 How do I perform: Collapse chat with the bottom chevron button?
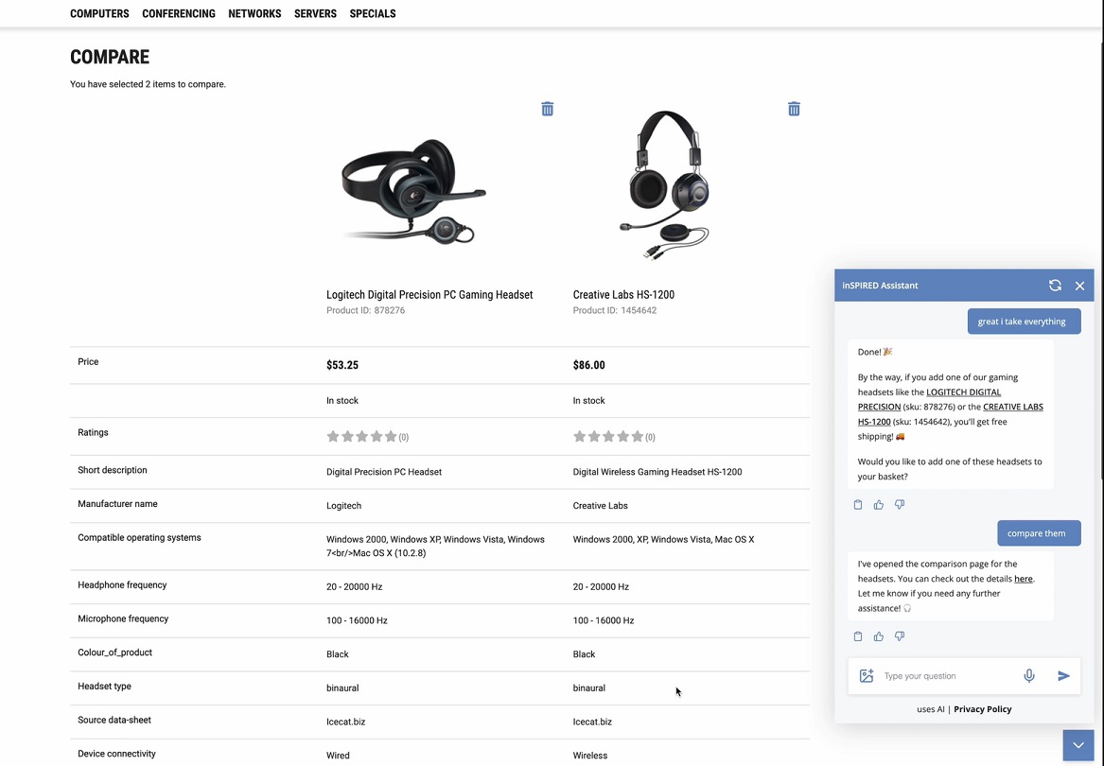[1078, 745]
